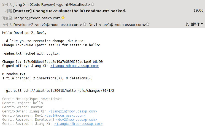Open the 其他操作 dropdown menu
Viewport: 205px width, 129px height.
(194, 24)
